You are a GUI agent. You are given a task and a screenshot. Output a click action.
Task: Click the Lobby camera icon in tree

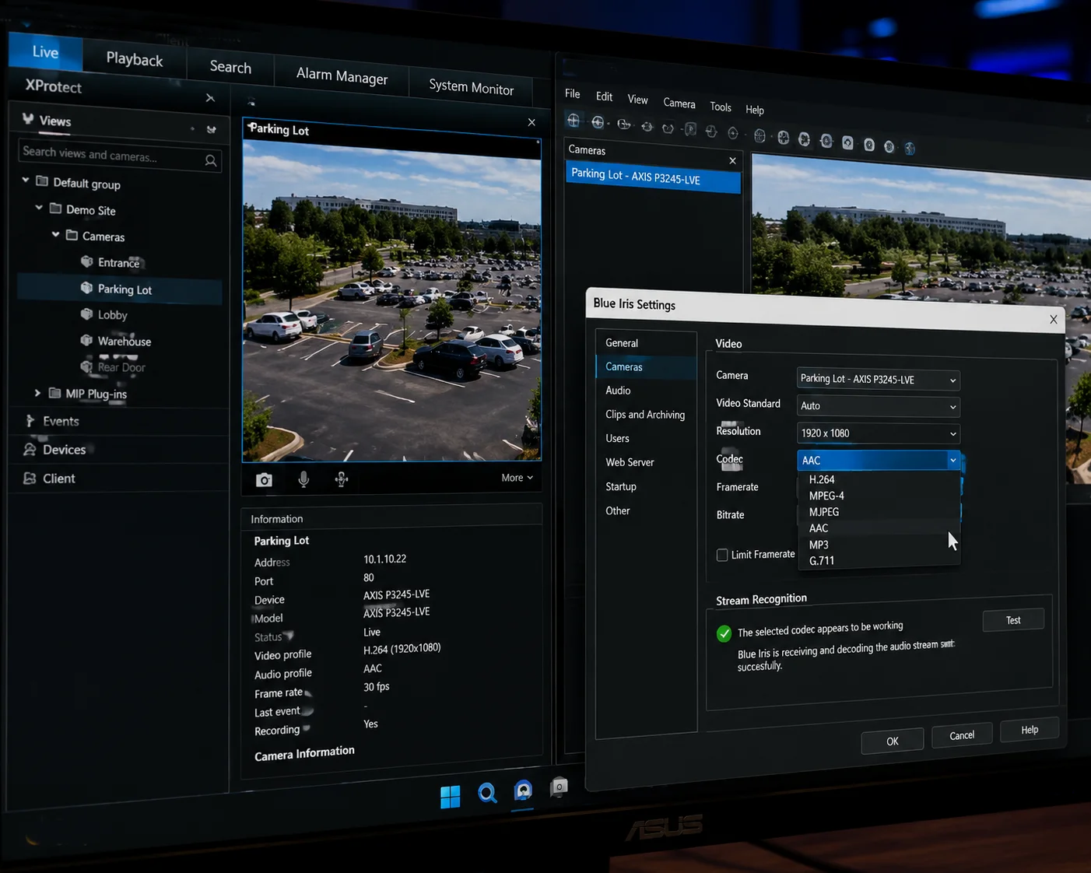coord(87,314)
